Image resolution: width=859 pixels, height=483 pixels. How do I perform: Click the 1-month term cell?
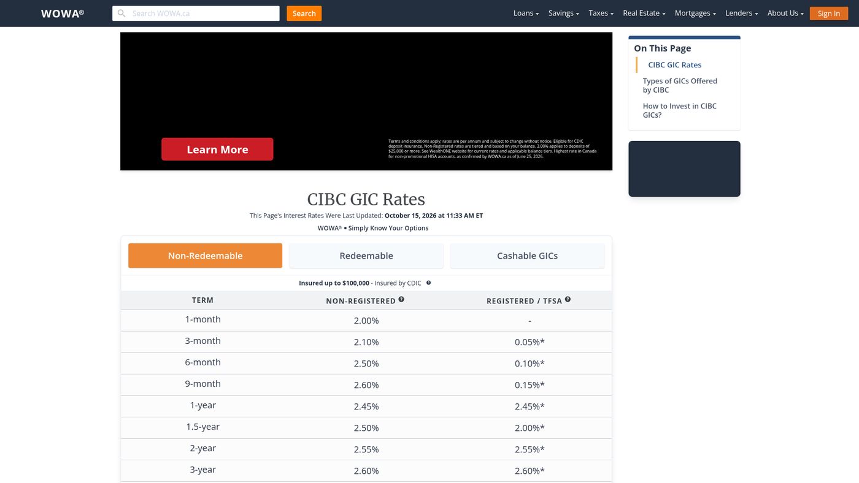[203, 319]
